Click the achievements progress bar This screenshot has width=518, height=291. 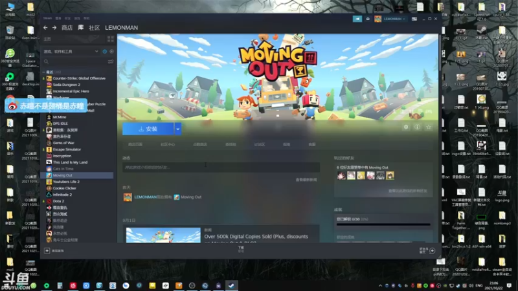coord(383,224)
